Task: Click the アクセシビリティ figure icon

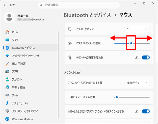Action: [x=7, y=103]
